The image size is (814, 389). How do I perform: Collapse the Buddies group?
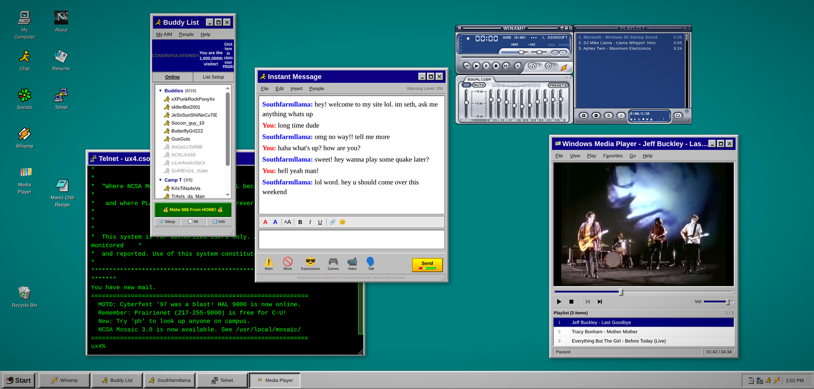pos(161,91)
